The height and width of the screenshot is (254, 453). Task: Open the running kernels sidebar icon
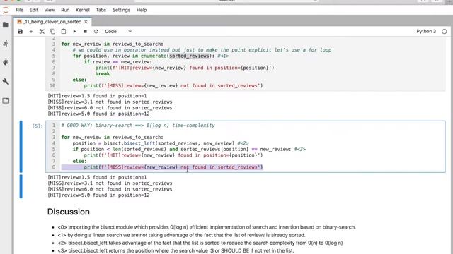[x=6, y=44]
